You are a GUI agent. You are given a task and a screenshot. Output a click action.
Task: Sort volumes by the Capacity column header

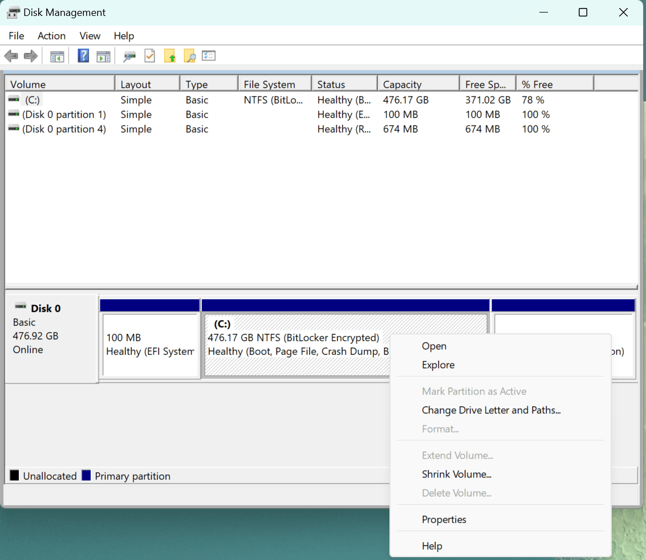click(418, 84)
